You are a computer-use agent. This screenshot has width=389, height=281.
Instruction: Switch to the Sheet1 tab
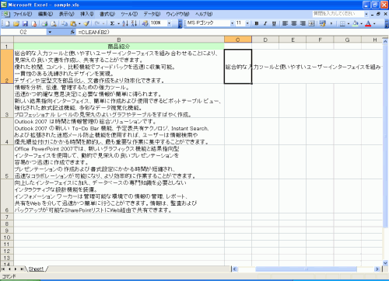(36, 269)
